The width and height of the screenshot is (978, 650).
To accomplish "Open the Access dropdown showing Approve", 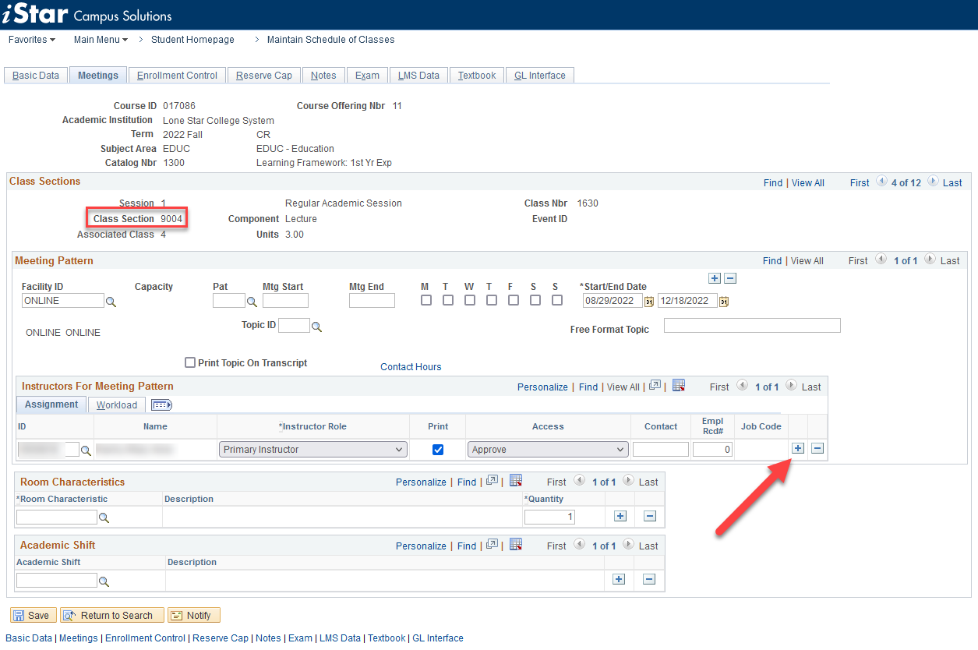I will [548, 450].
